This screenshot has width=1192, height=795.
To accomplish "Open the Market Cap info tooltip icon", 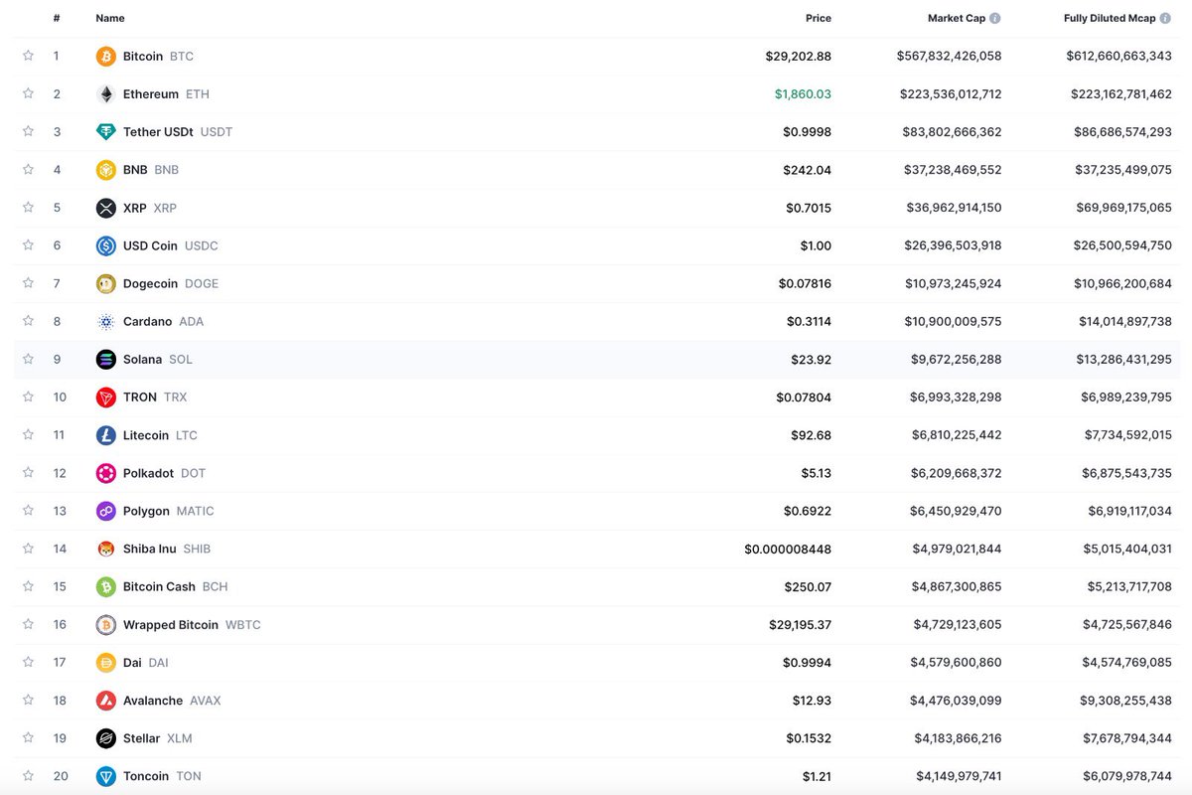I will coord(995,18).
